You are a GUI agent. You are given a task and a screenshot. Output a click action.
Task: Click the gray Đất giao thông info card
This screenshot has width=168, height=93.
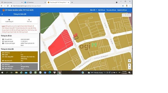click(x=19, y=66)
